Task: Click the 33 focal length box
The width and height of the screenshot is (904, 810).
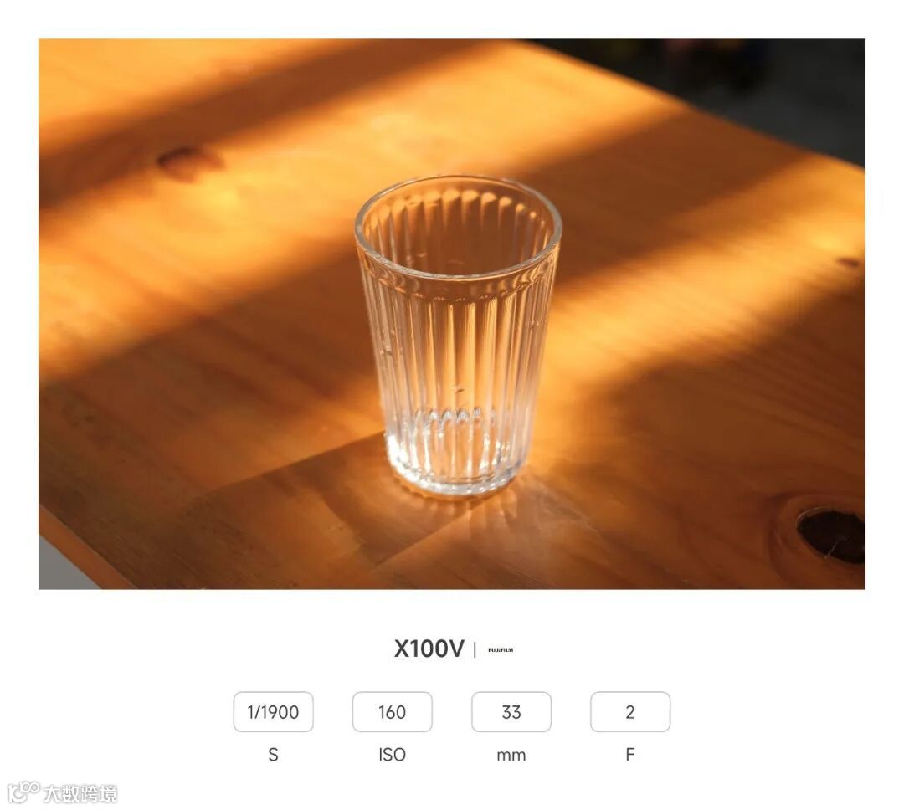Action: pyautogui.click(x=511, y=712)
